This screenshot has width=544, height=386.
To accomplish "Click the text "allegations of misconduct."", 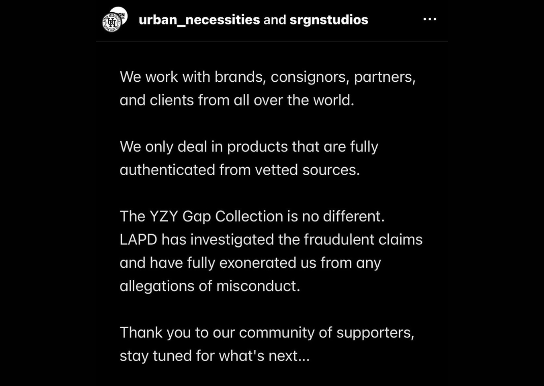I will 209,286.
